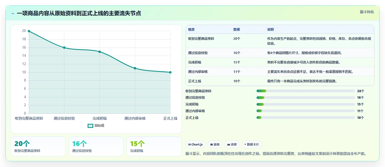385x167 pixels.
Task: Click the description starting 主要流失来自卖点证据不足
Action: [310, 72]
